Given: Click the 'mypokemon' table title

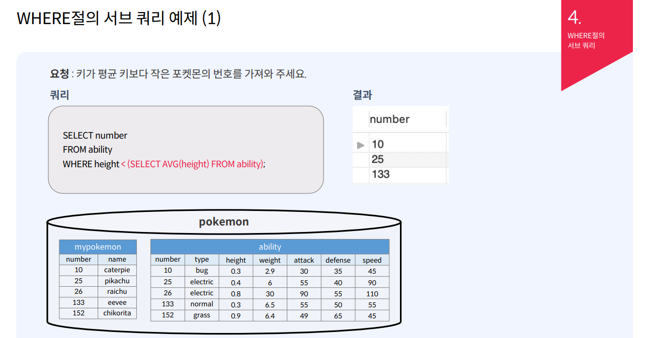Looking at the screenshot, I should pos(98,247).
